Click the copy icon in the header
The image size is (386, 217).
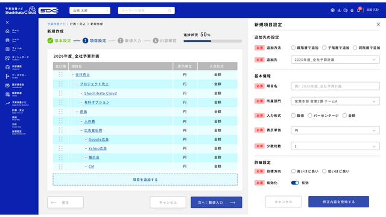pos(346,10)
